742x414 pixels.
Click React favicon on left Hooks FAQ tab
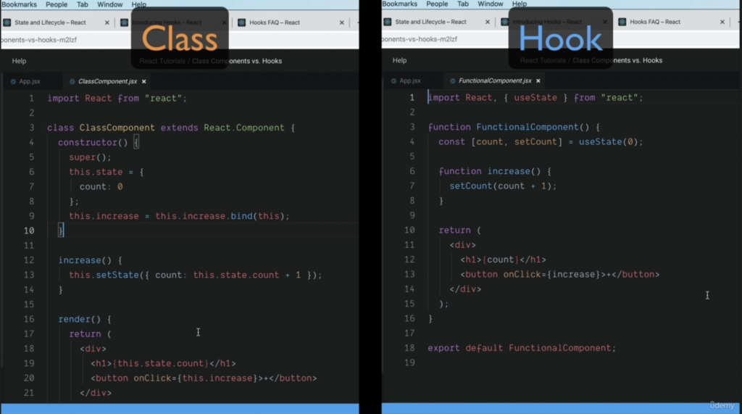click(x=242, y=22)
